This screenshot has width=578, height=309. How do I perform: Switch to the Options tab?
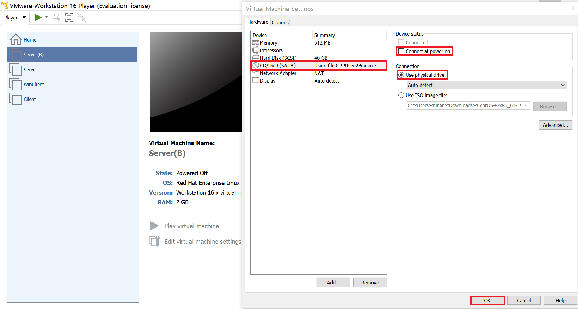click(280, 22)
